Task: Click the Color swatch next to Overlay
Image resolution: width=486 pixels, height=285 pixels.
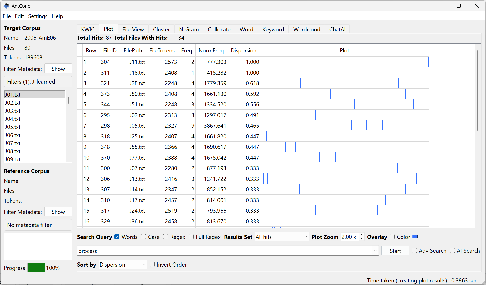Action: click(x=415, y=237)
